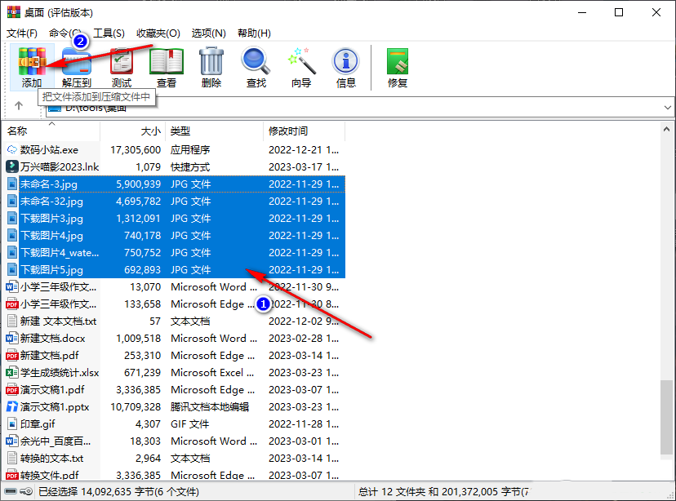Select the 万兴喵影2023.lnk shortcut icon
Screen dimensions: 676x501
(12, 166)
